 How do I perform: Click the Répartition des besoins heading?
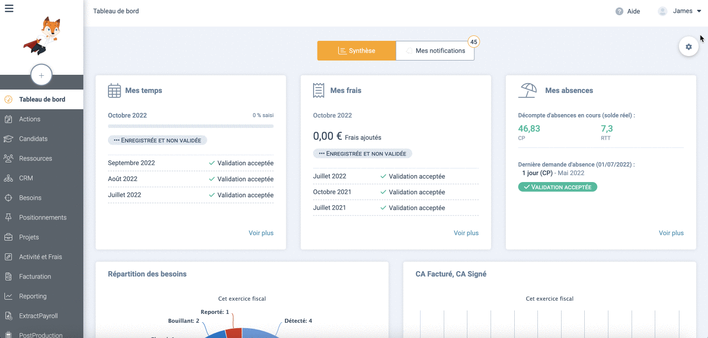click(147, 274)
